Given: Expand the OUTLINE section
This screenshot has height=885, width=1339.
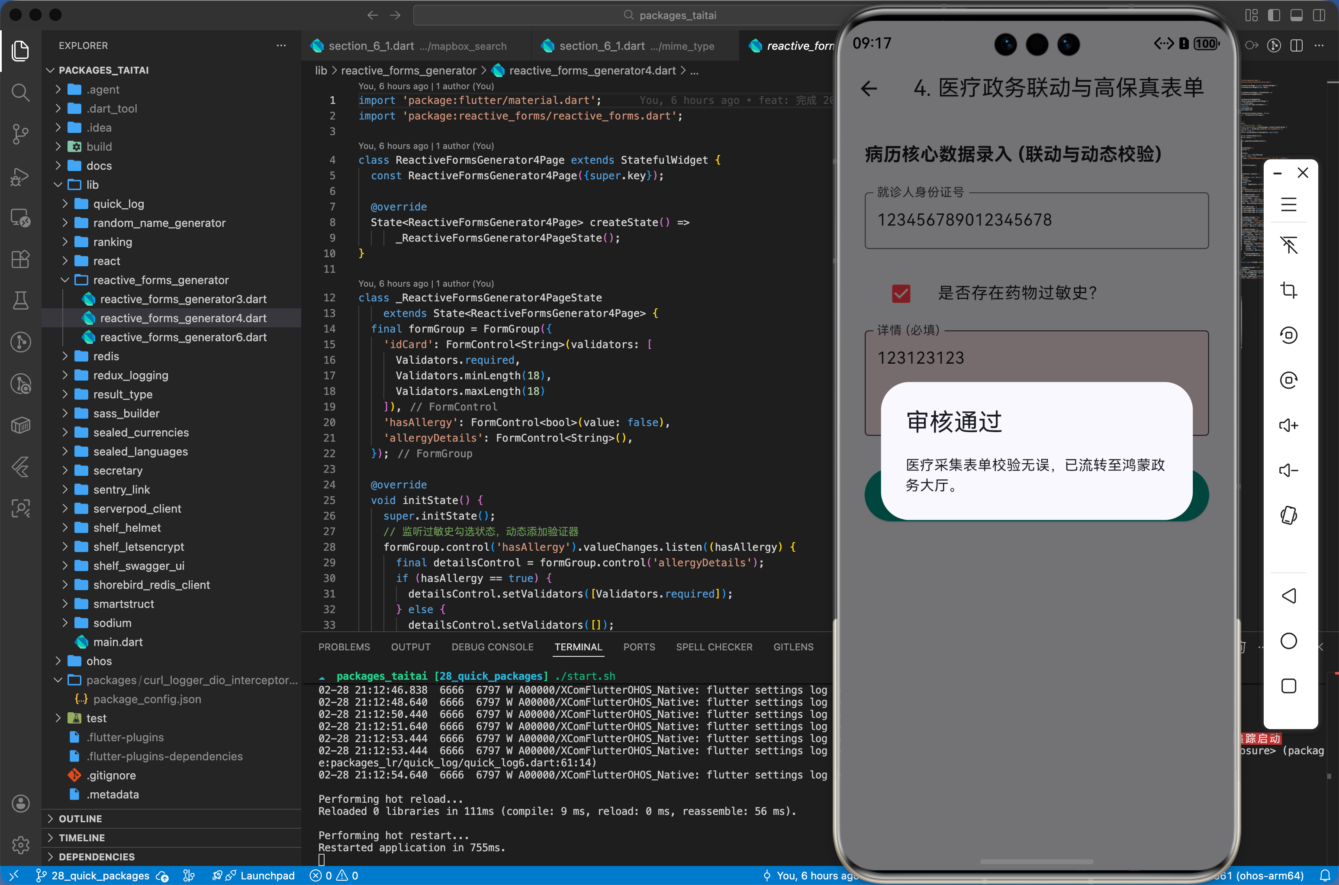Looking at the screenshot, I should (80, 818).
